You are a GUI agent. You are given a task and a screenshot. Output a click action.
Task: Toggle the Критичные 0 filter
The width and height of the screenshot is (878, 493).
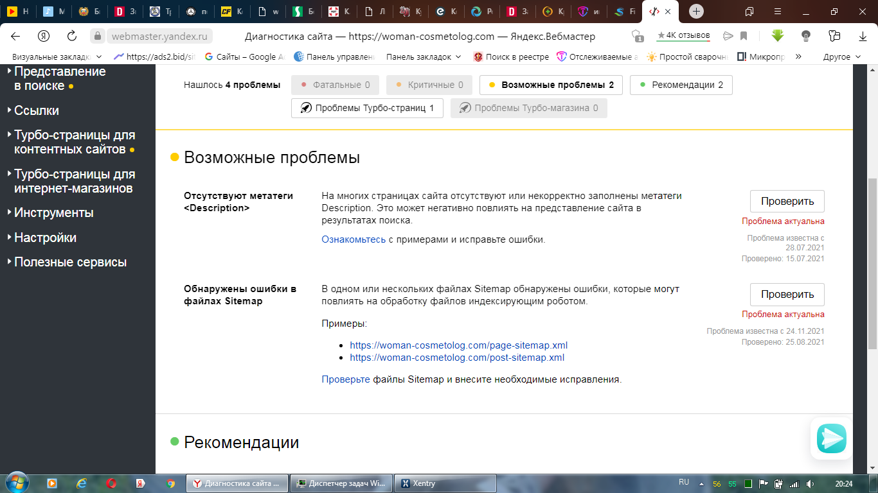(x=429, y=85)
